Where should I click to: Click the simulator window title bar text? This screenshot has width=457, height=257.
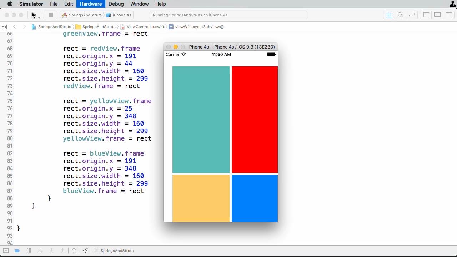pyautogui.click(x=231, y=47)
